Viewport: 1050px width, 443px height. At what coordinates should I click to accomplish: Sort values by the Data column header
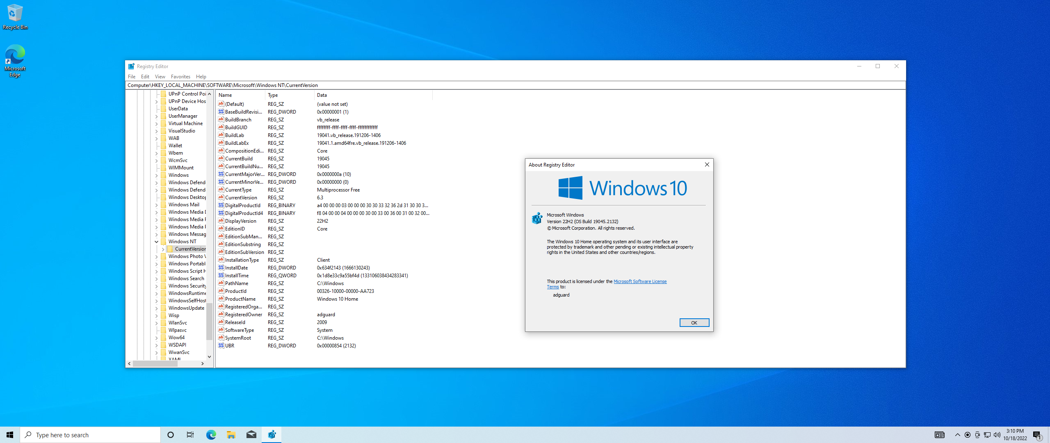373,95
